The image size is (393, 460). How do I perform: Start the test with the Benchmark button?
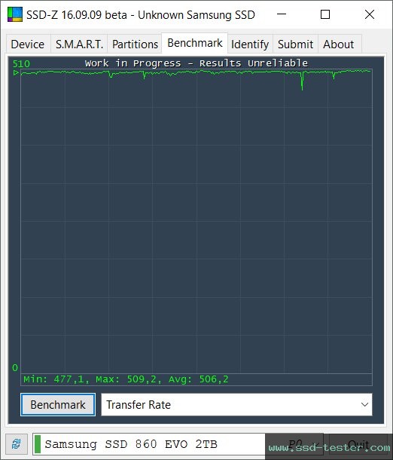[x=58, y=405]
